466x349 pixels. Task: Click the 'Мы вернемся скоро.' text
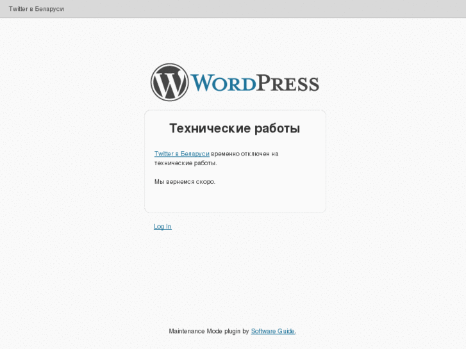(185, 182)
